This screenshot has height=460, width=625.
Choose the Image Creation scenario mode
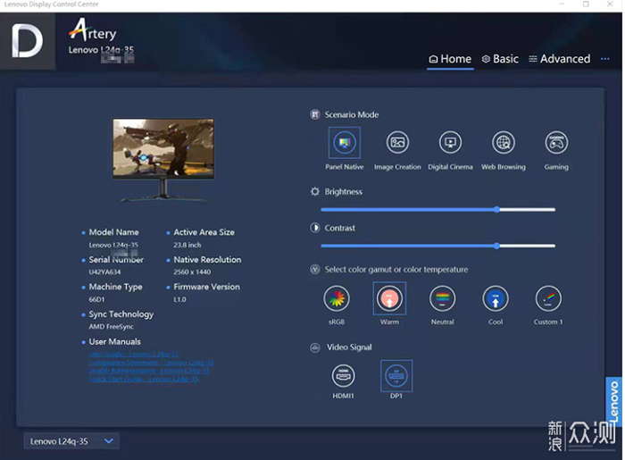point(397,143)
